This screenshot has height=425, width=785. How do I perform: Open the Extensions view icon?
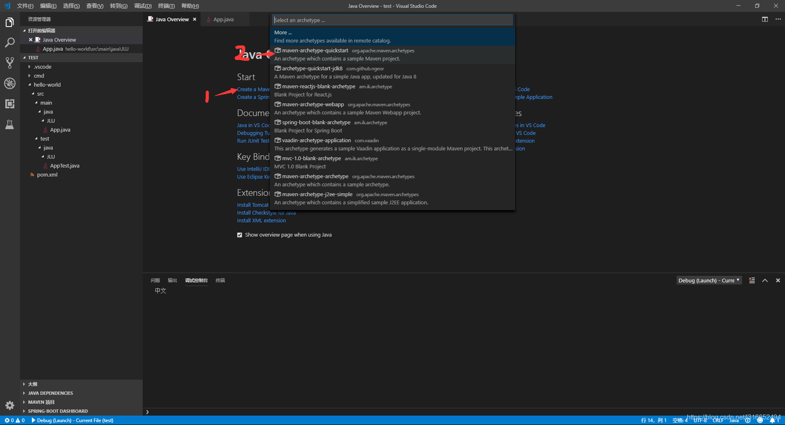point(10,104)
